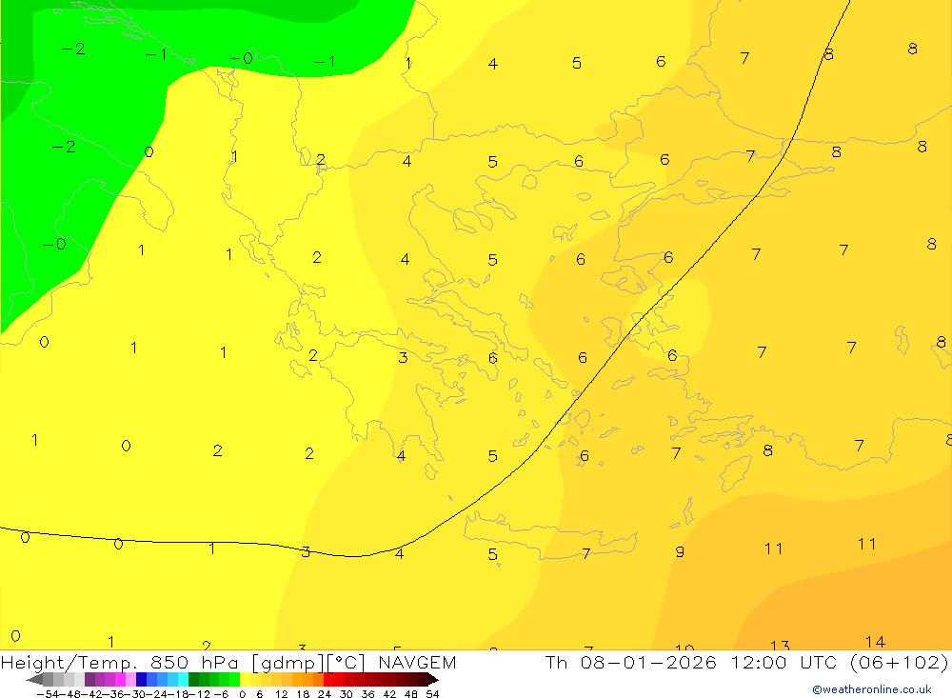This screenshot has width=952, height=698.
Task: Click the temperature value 13 on map
Action: tap(780, 645)
